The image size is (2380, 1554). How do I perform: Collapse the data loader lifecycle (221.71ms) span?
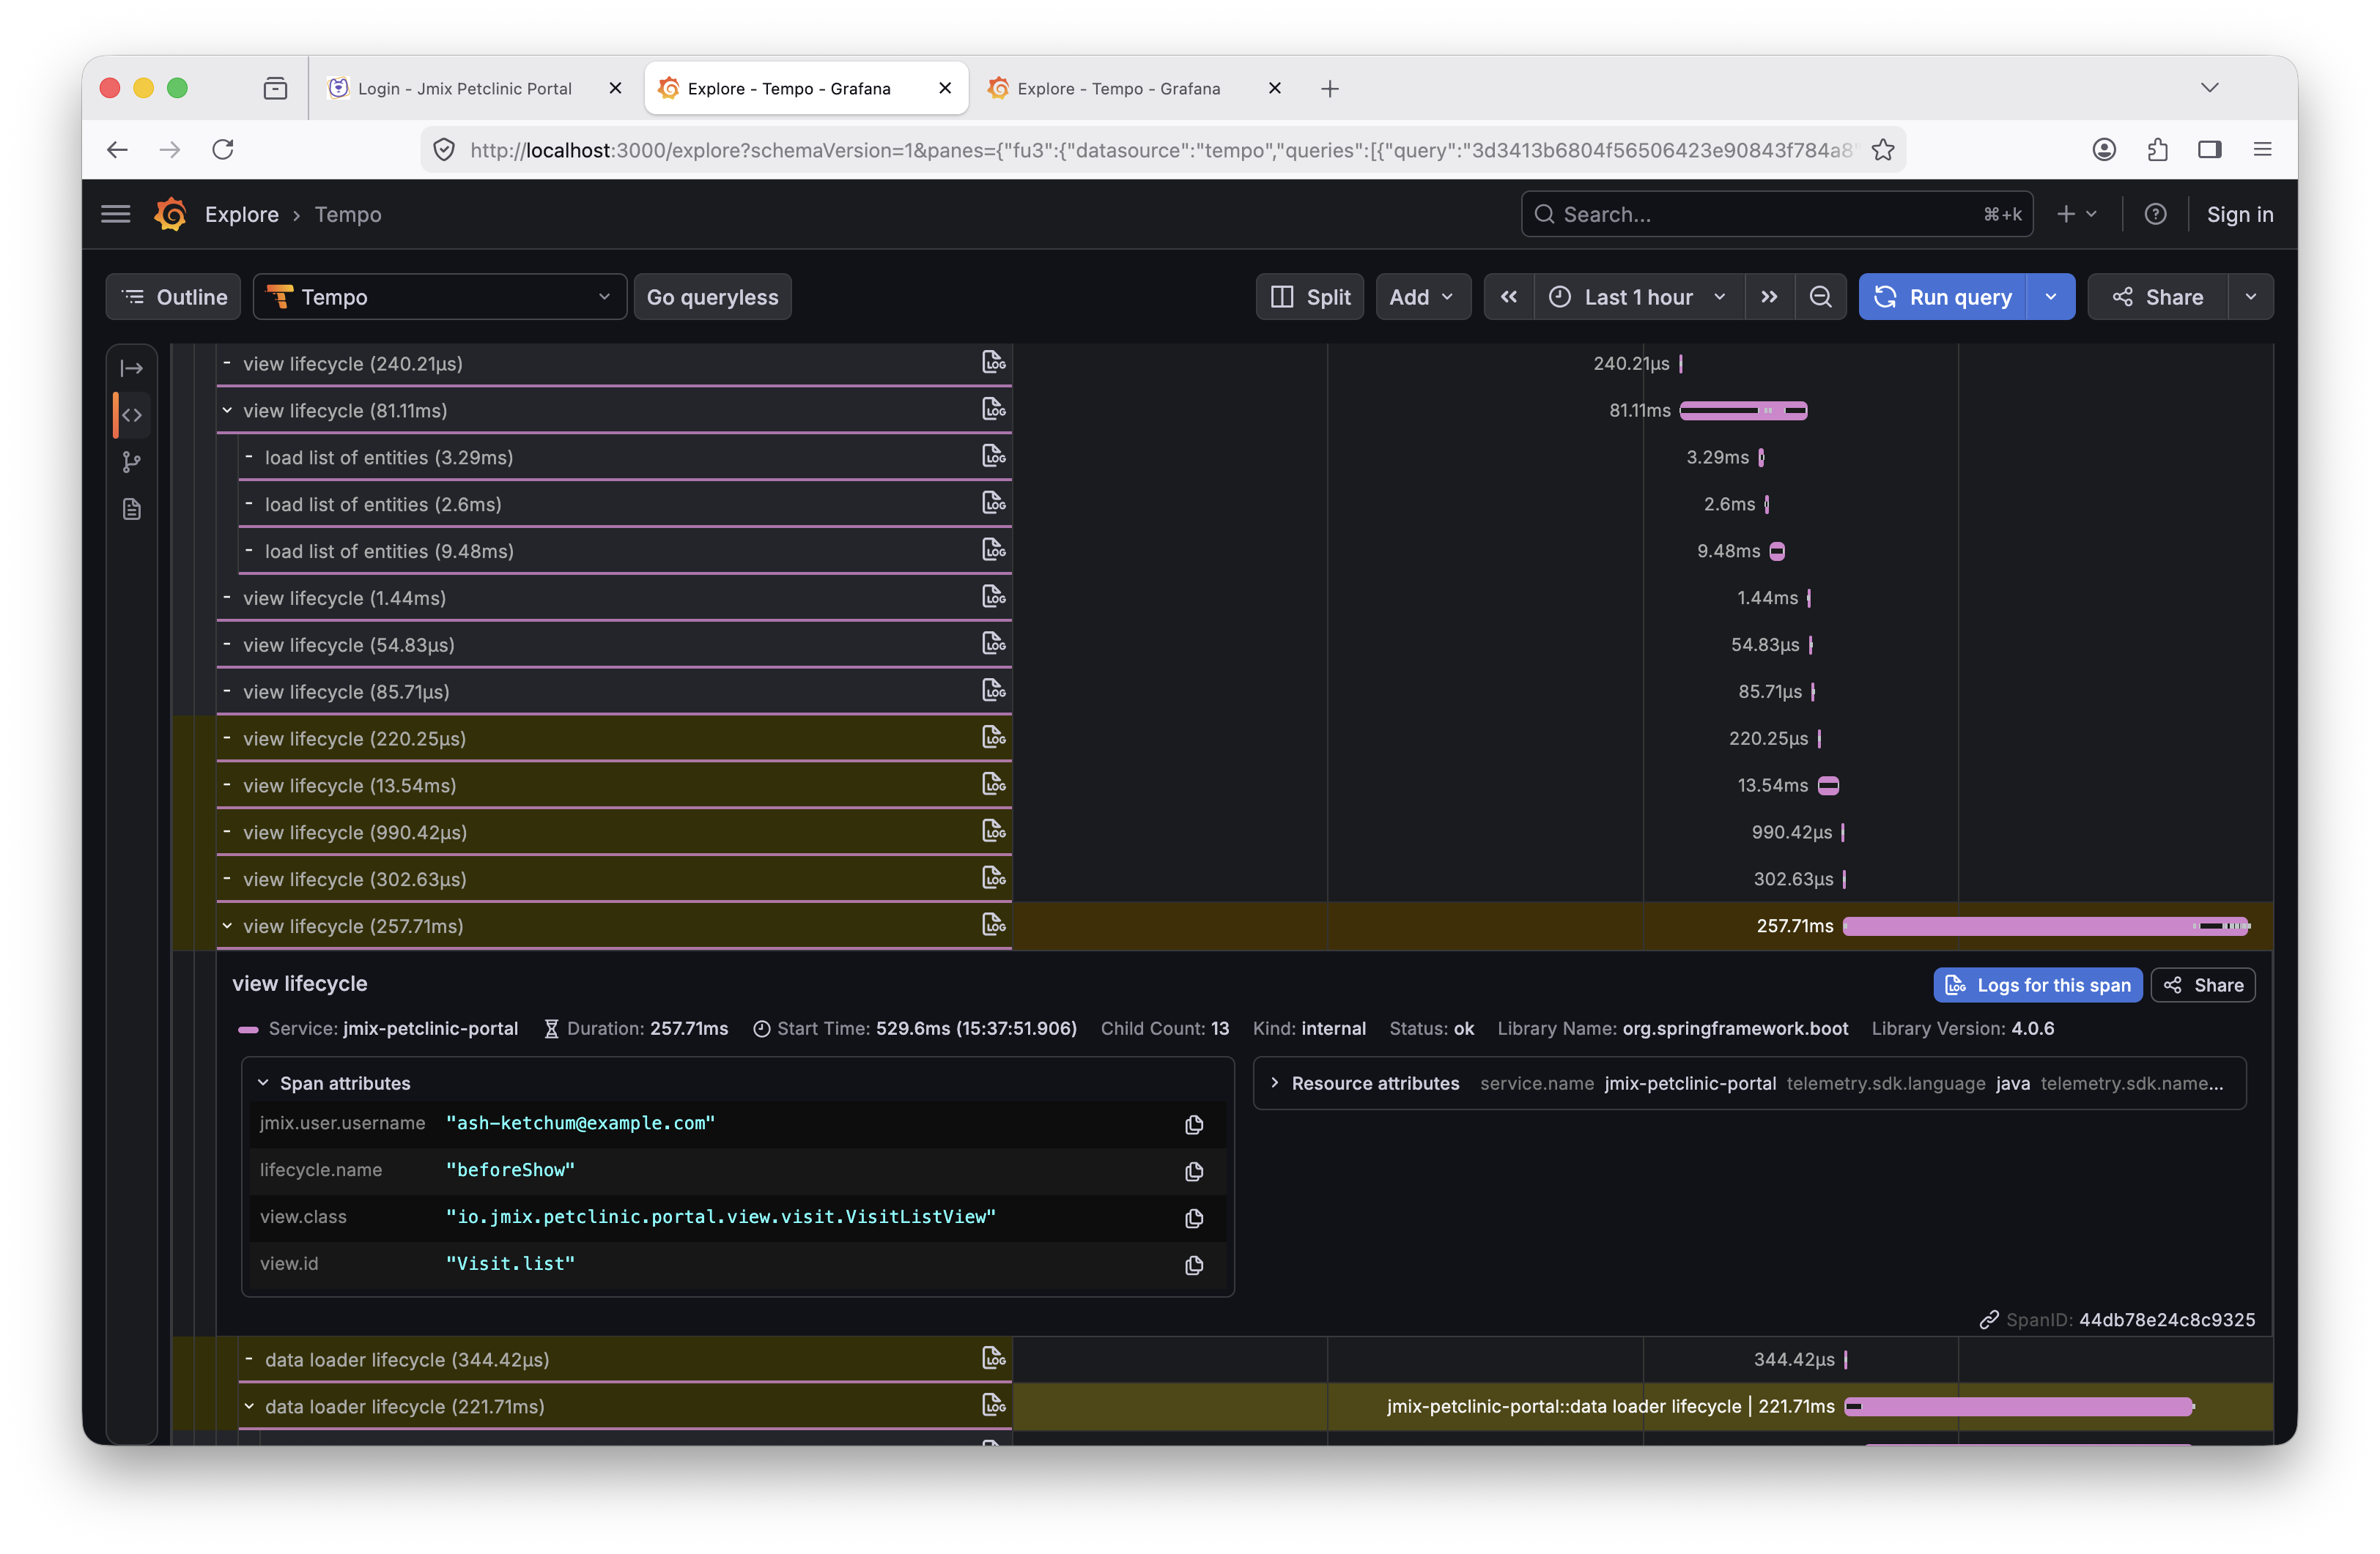(x=249, y=1406)
